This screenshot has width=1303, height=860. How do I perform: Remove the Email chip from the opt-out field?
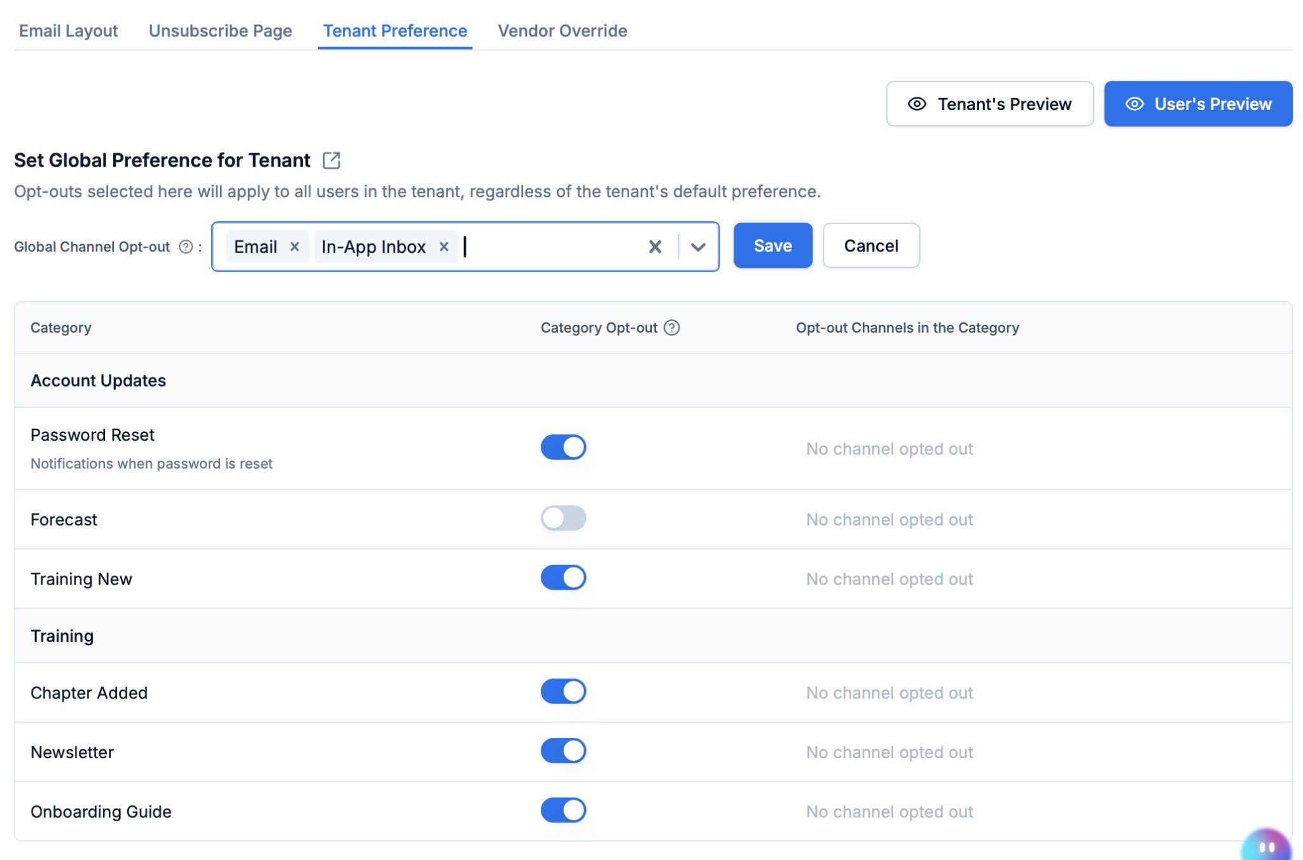tap(295, 247)
